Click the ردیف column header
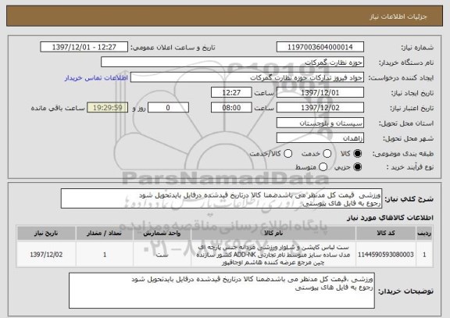Image resolution: width=450 pixels, height=318 pixels. (x=424, y=233)
